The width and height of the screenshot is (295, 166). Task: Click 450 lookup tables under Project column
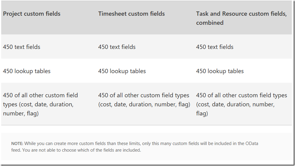click(x=27, y=71)
